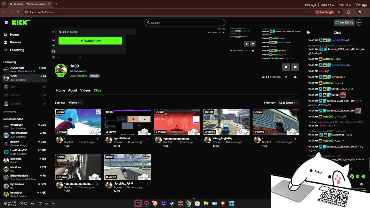Open recommended channel Bobdota
This screenshot has height=208, width=370.
click(25, 160)
